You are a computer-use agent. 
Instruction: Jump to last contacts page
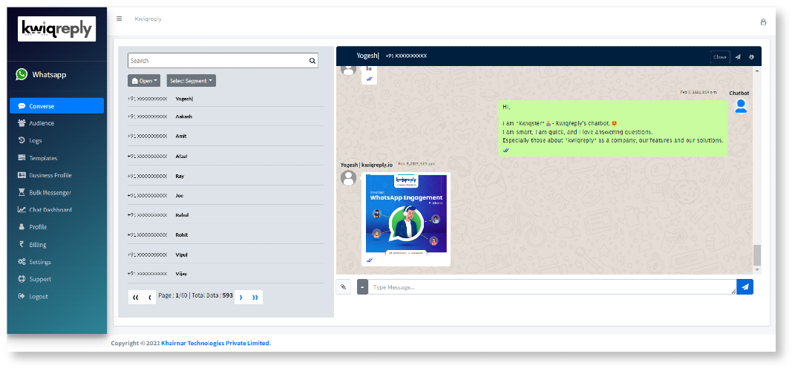coord(255,298)
